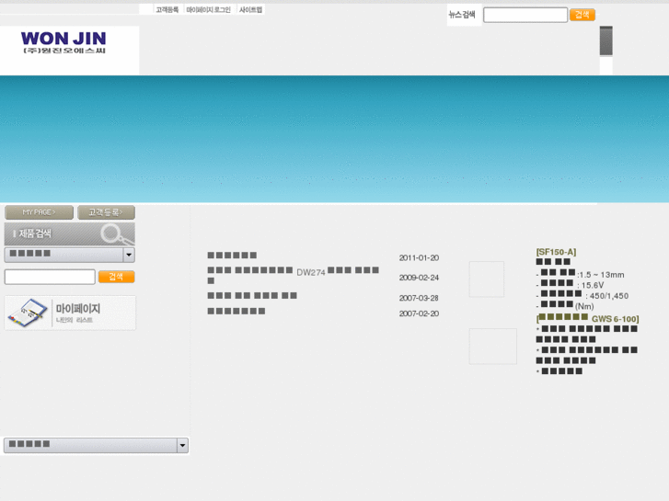The height and width of the screenshot is (501, 669).
Task: Open the [SF150-A] product title
Action: [x=556, y=252]
